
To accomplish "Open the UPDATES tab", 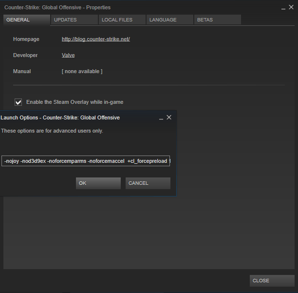I will 74,20.
